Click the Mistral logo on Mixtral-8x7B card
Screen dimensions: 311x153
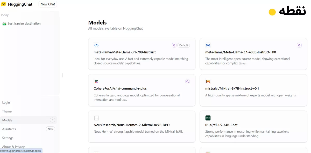[208, 82]
